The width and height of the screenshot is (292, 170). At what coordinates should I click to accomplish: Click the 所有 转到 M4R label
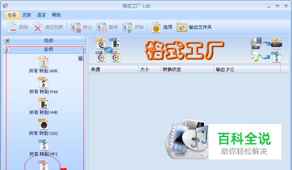click(x=43, y=113)
